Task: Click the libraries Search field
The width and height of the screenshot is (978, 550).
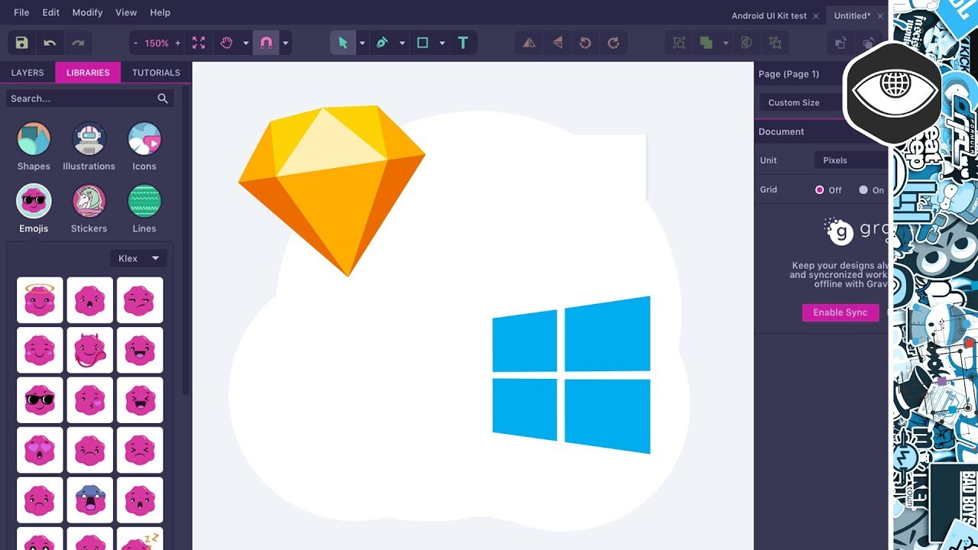Action: [x=84, y=98]
